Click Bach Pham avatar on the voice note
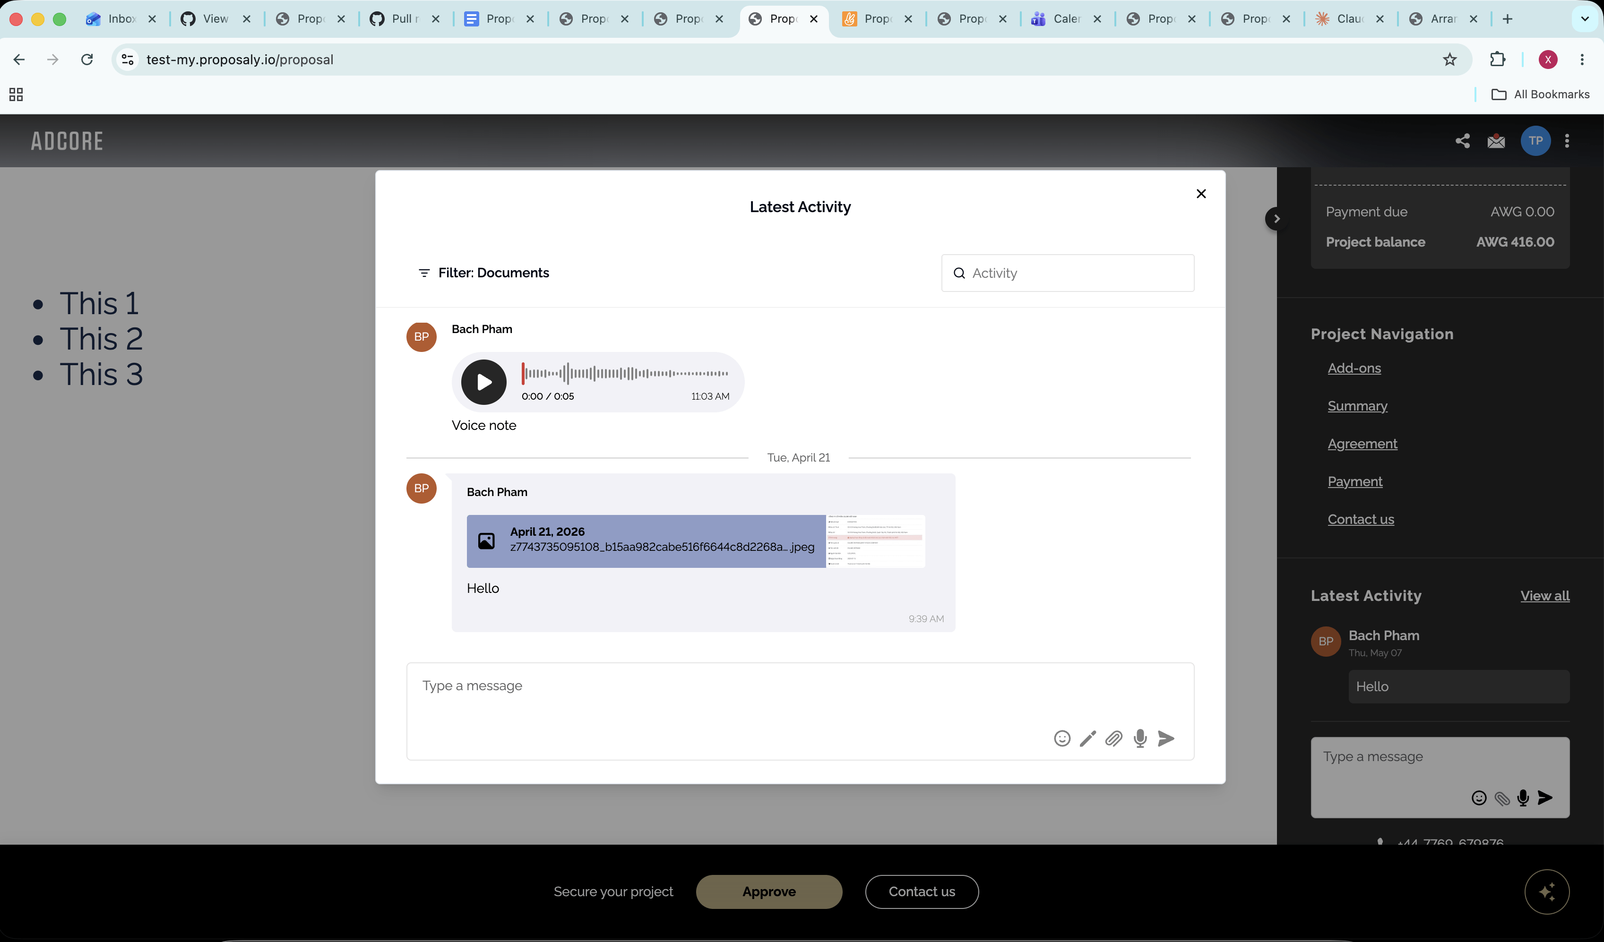Image resolution: width=1604 pixels, height=942 pixels. coord(422,336)
